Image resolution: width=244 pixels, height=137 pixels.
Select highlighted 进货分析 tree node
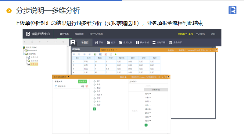[x=34, y=64]
